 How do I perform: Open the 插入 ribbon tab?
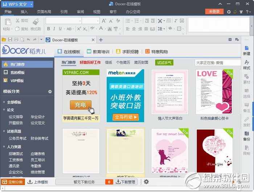(x=24, y=12)
